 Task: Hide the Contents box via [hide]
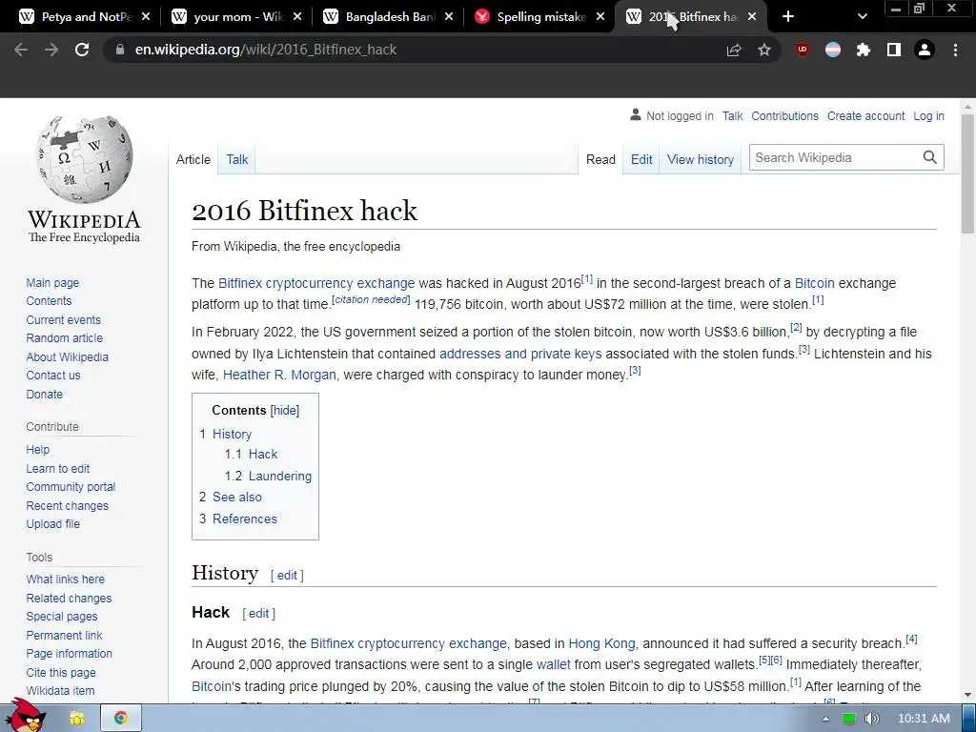coord(285,410)
